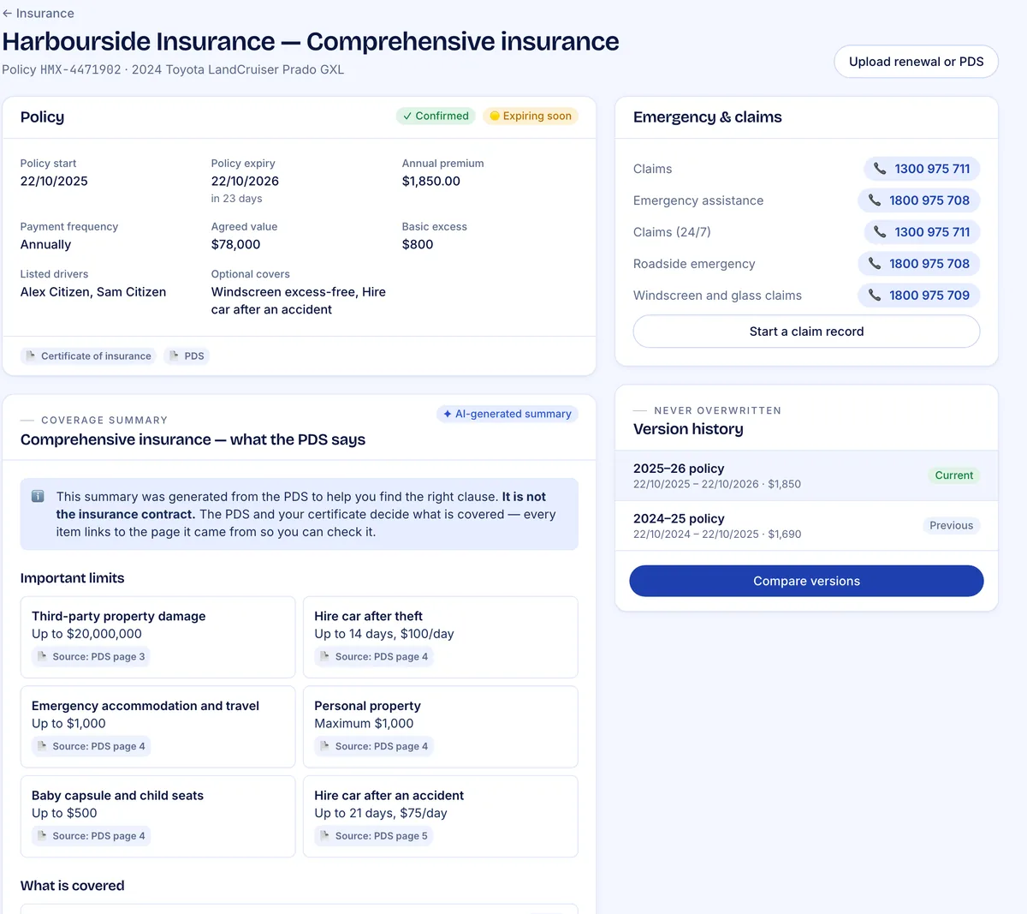This screenshot has width=1027, height=914.
Task: Click the sparkle icon in AI-generated summary
Action: pos(447,414)
